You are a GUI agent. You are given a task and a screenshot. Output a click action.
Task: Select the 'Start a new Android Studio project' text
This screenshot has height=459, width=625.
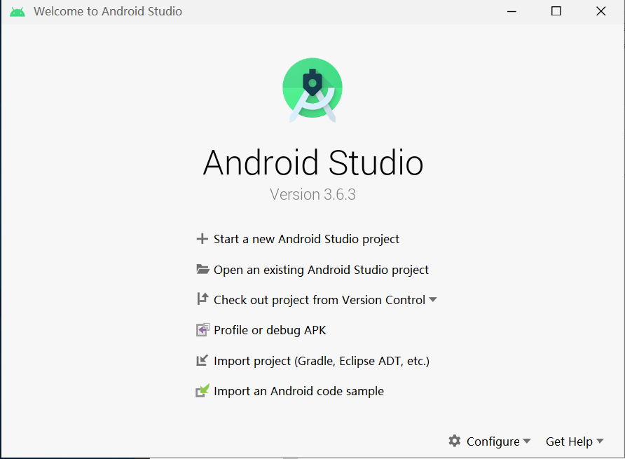[x=306, y=239]
